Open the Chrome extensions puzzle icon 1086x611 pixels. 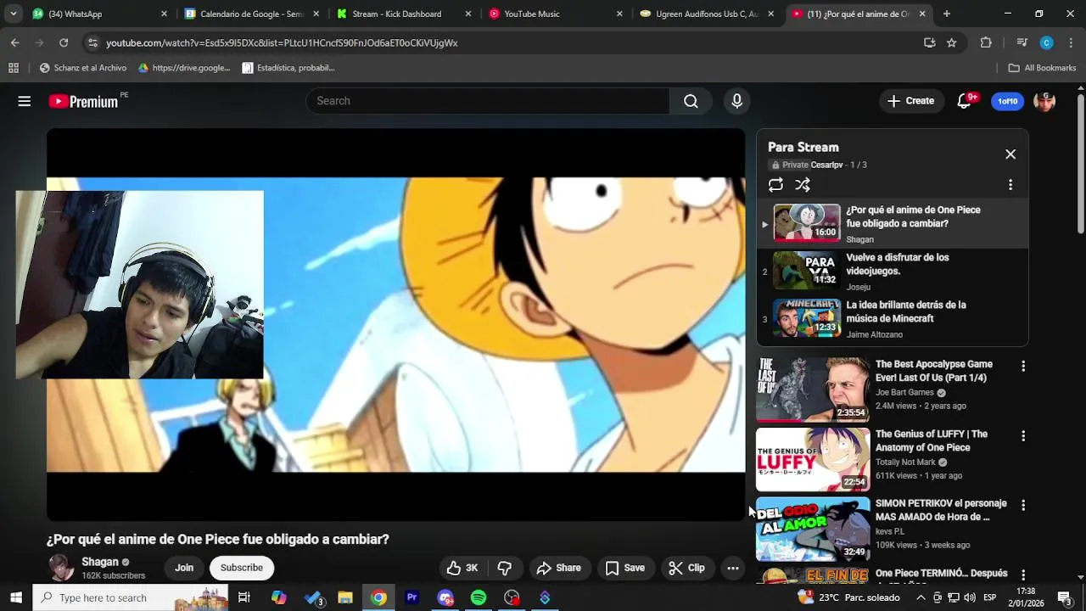(x=986, y=42)
